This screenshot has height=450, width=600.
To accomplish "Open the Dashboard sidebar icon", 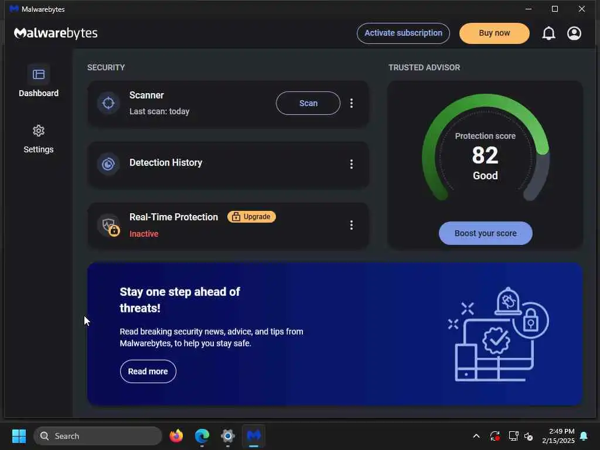I will (39, 74).
